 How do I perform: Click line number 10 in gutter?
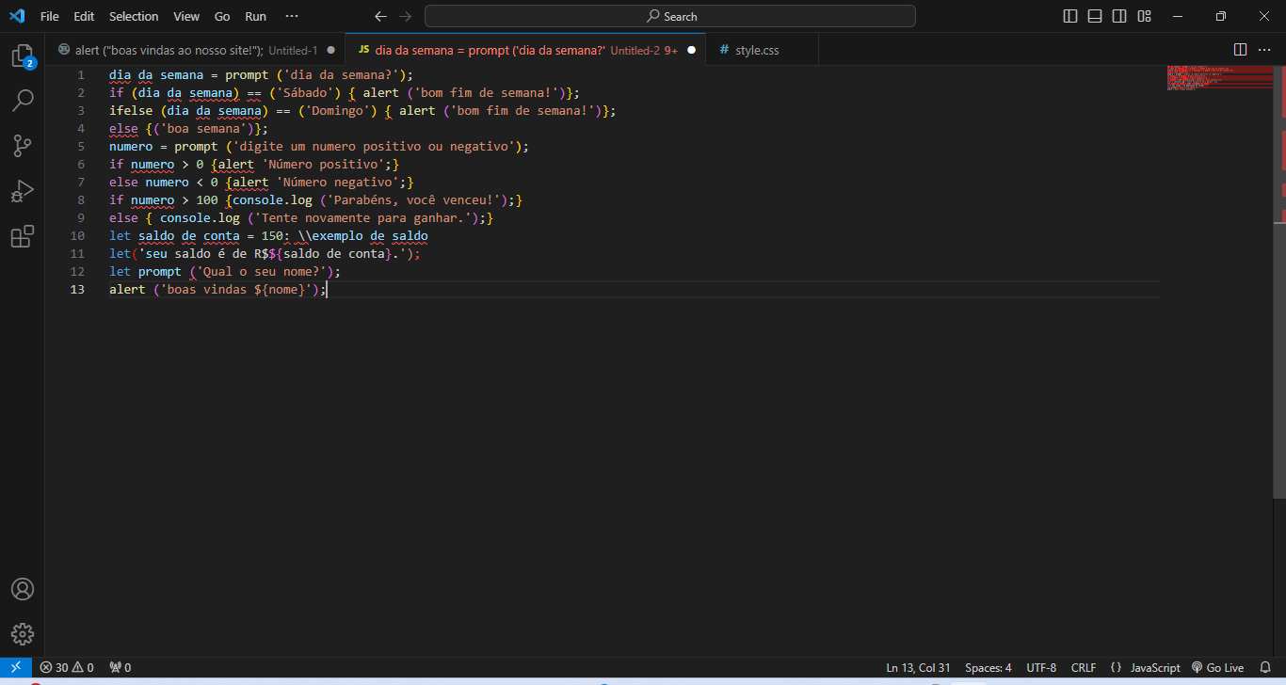(x=77, y=236)
